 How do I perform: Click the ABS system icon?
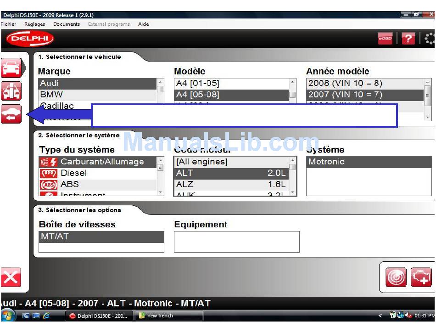coord(48,185)
